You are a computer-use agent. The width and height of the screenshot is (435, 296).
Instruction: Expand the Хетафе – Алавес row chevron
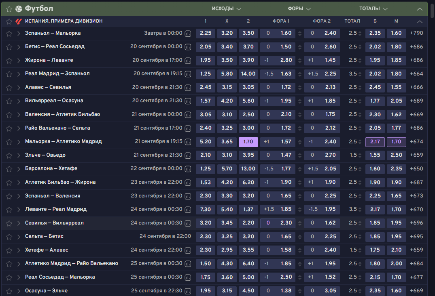[x=19, y=251]
